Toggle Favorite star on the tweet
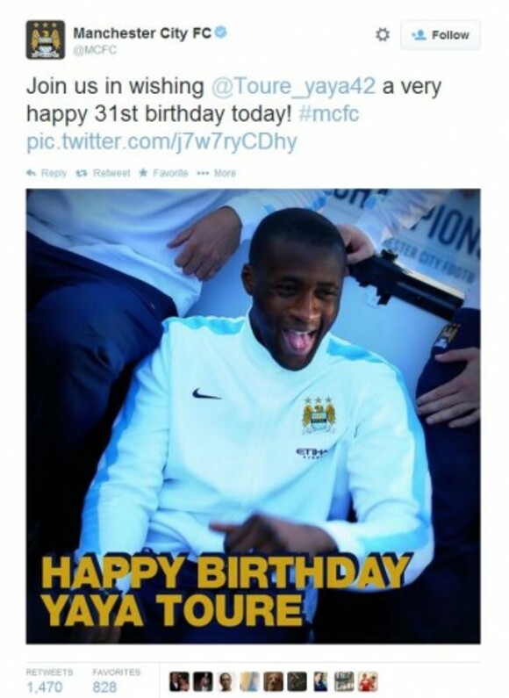The image size is (509, 698). 164,173
